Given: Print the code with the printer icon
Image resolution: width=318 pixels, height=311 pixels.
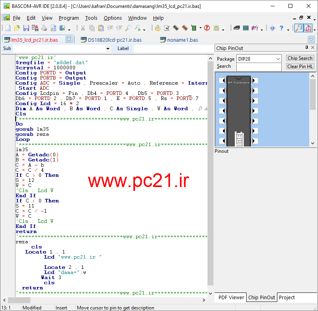Looking at the screenshot, I should [x=44, y=28].
